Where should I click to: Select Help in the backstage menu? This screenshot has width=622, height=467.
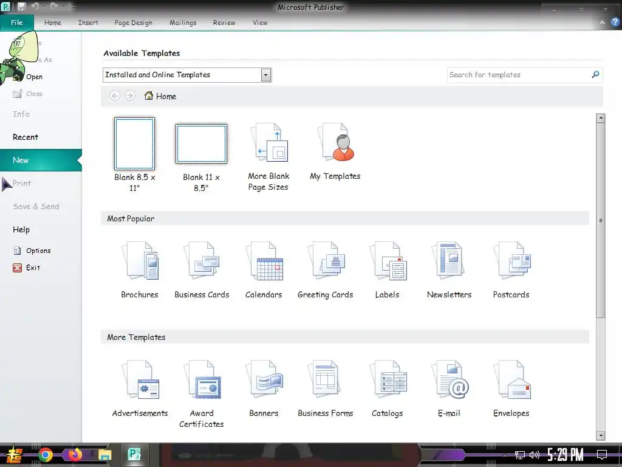[x=21, y=229]
